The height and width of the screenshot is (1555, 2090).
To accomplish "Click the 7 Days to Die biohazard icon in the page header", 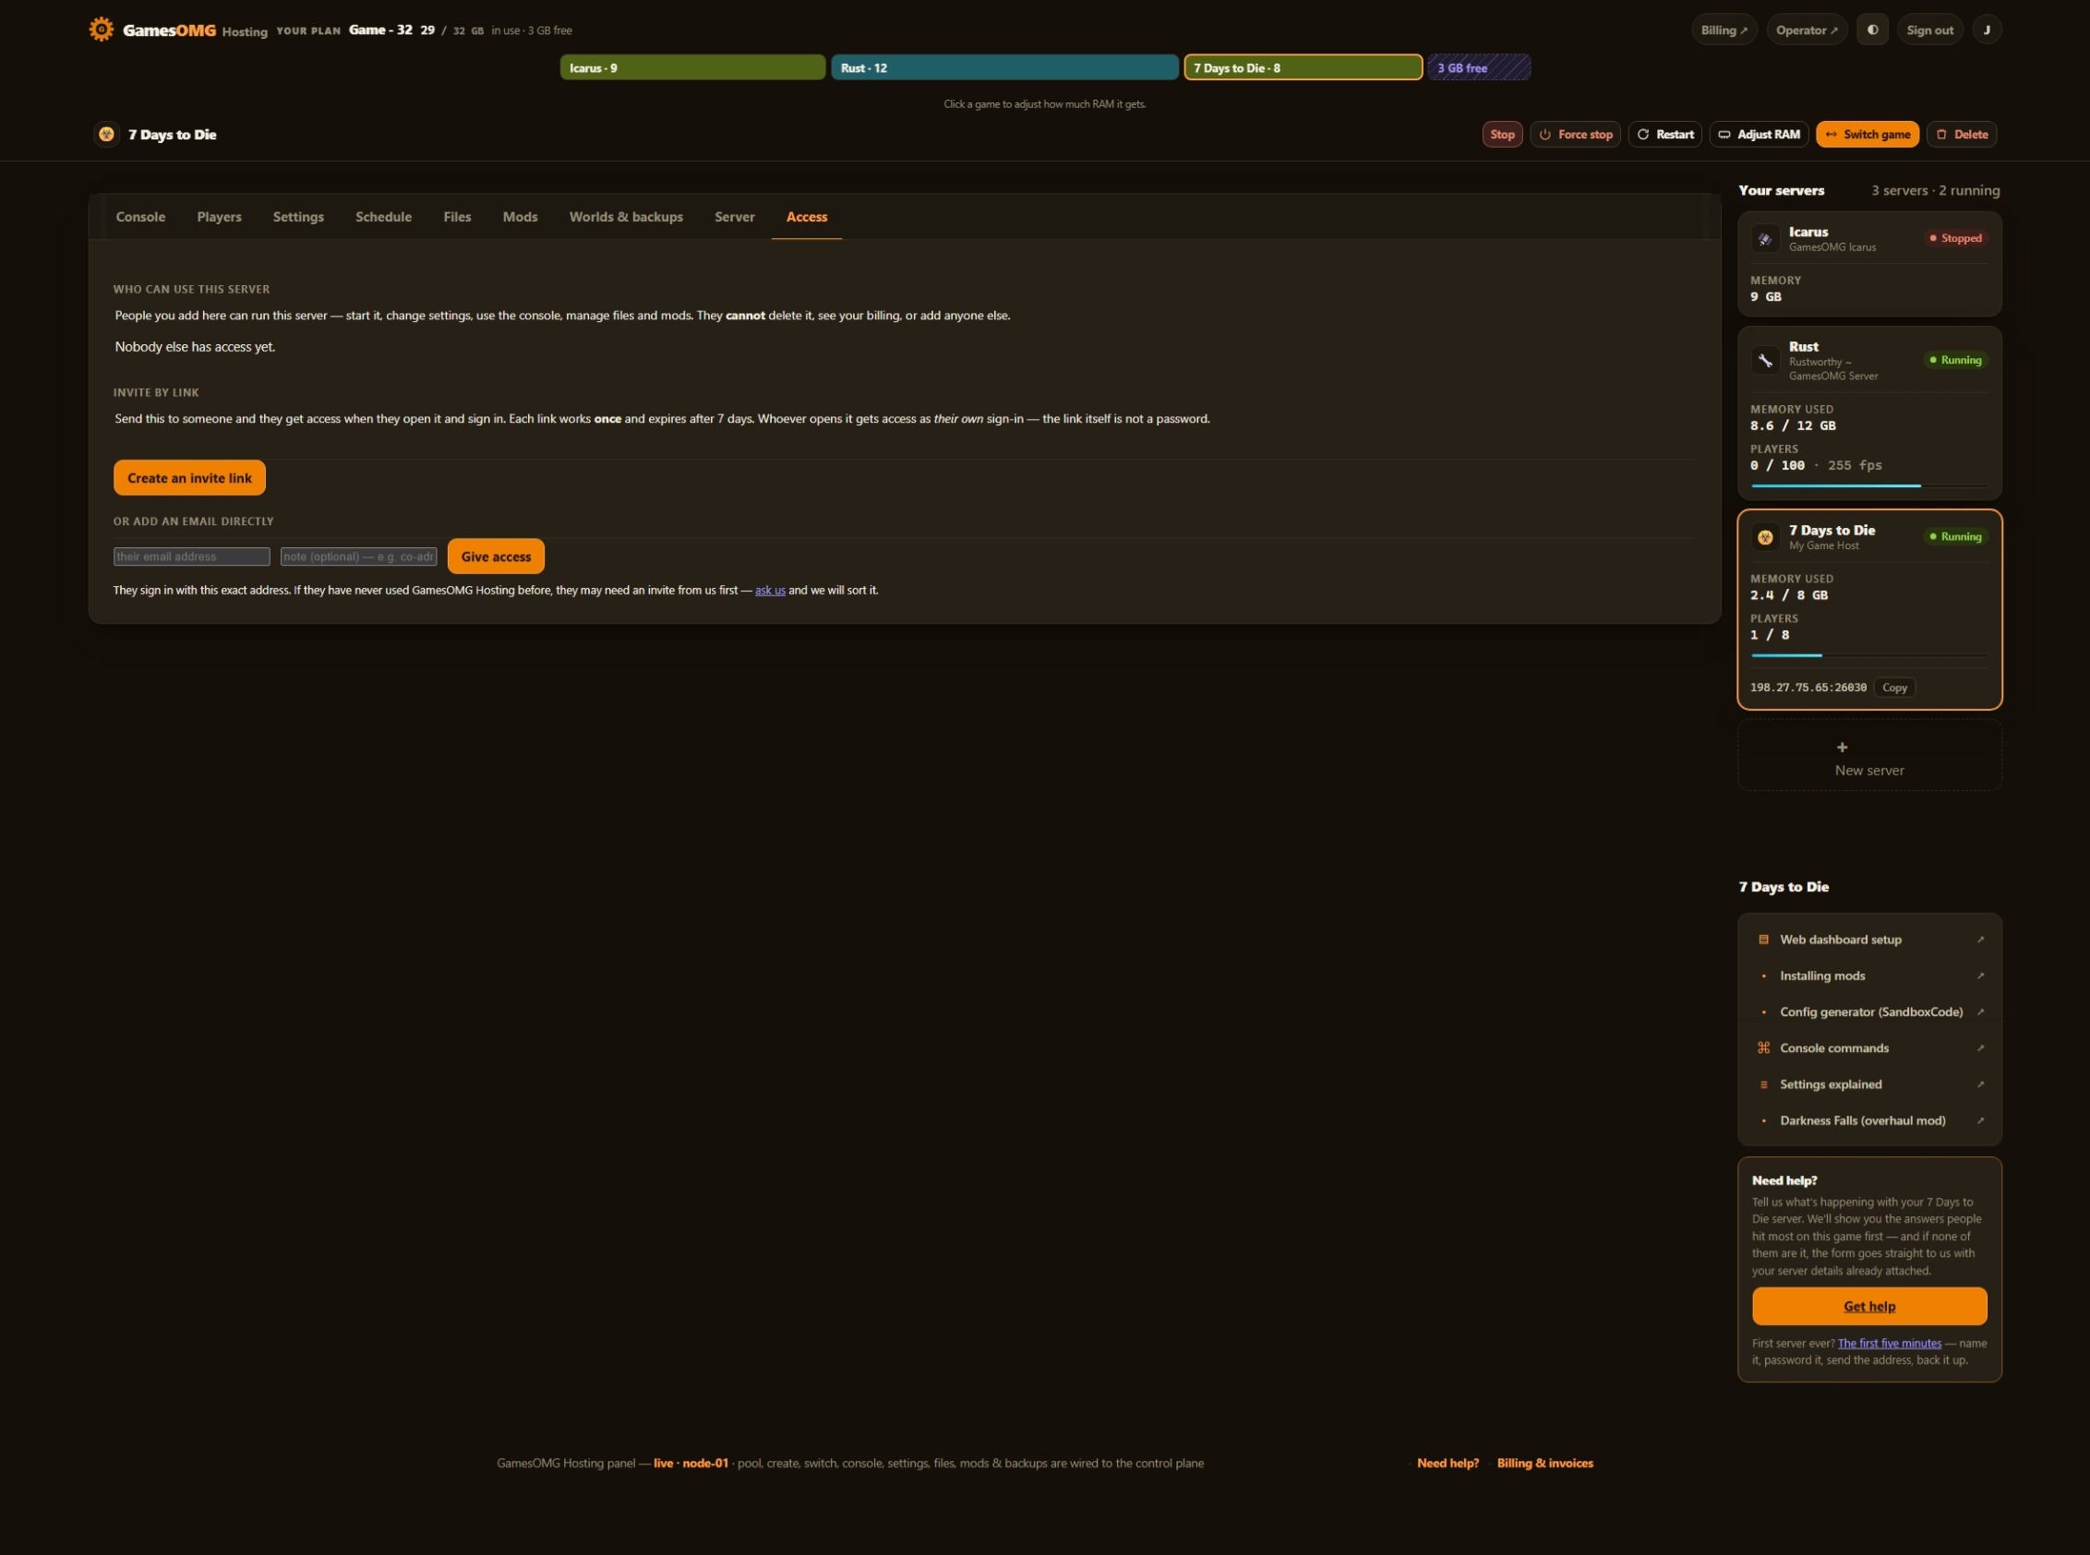I will 106,135.
